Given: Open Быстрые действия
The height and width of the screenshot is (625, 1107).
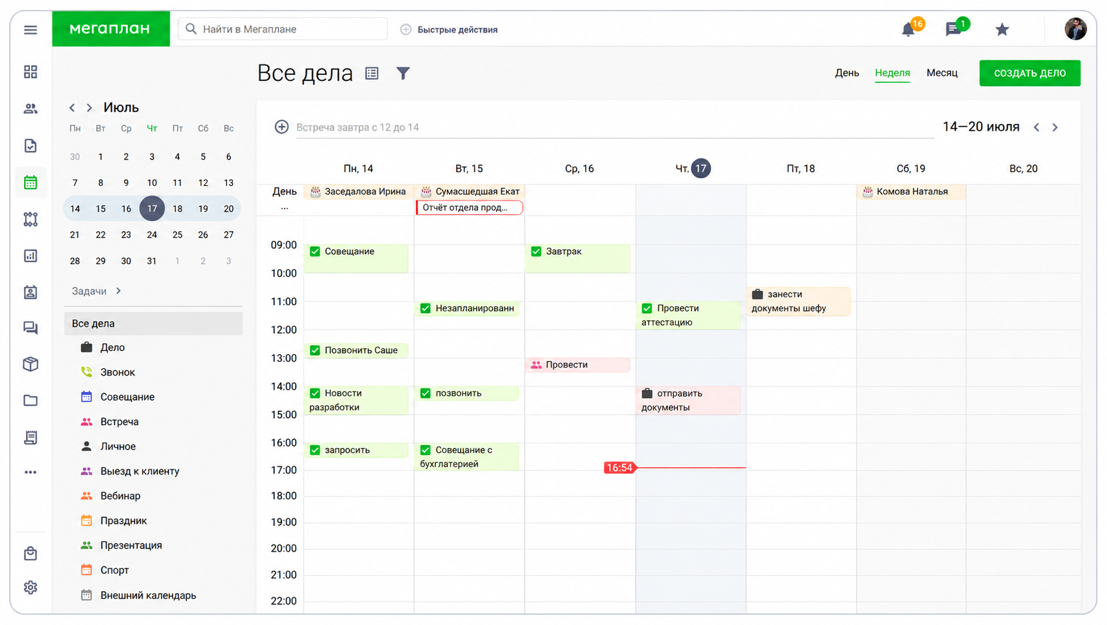Looking at the screenshot, I should pos(450,30).
